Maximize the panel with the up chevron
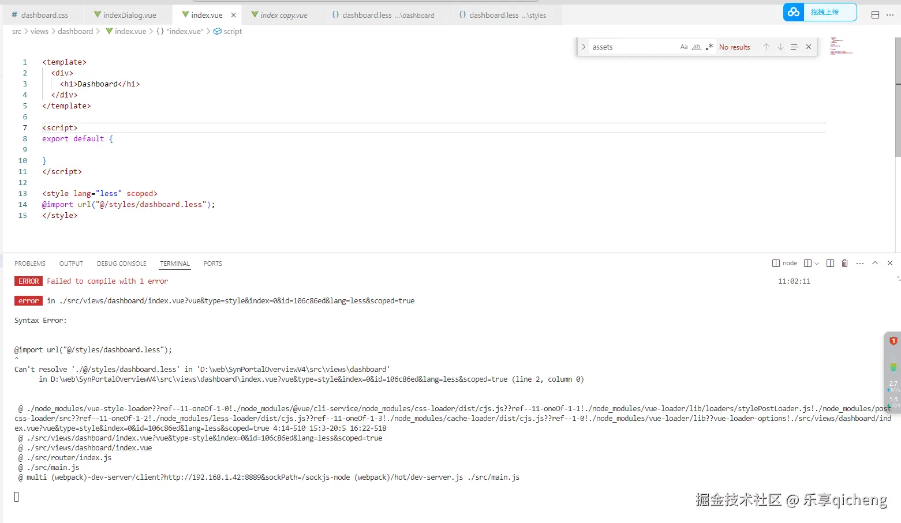This screenshot has width=901, height=523. point(875,264)
